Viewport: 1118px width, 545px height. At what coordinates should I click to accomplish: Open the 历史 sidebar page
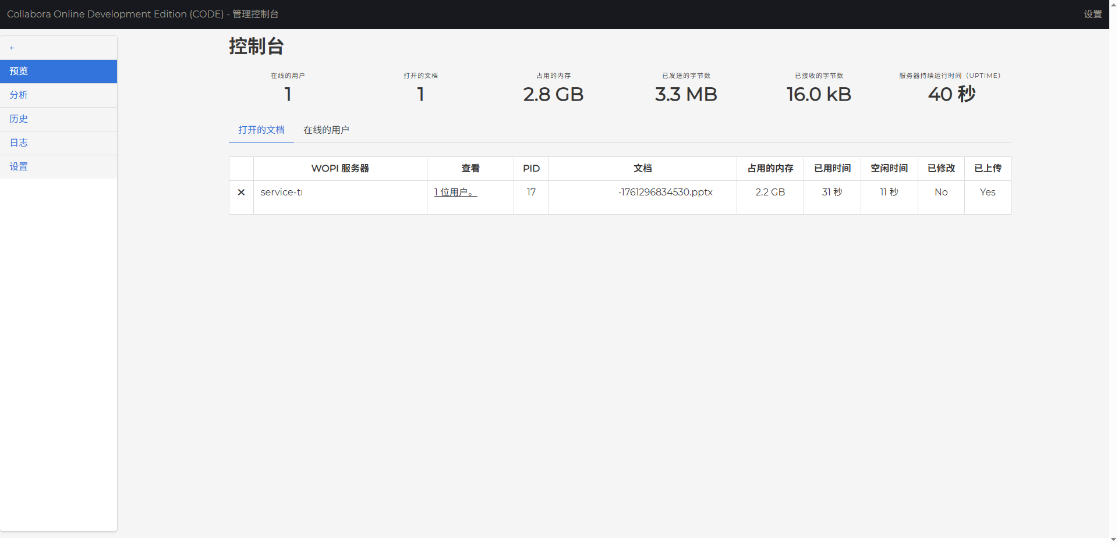click(x=58, y=119)
